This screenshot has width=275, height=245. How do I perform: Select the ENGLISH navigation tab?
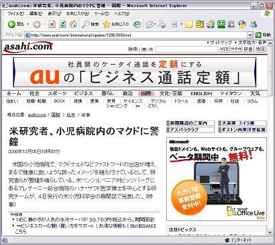point(201,93)
